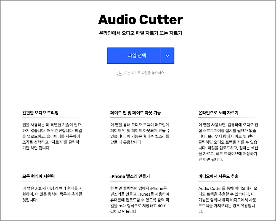Select the heading 모든 형식이 지원됨

(x=38, y=176)
